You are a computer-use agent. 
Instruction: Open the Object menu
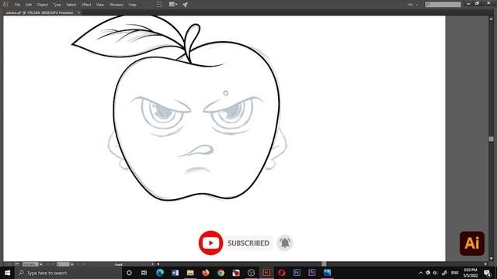[x=42, y=5]
